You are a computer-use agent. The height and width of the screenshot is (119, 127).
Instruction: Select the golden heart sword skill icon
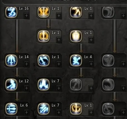point(76,109)
